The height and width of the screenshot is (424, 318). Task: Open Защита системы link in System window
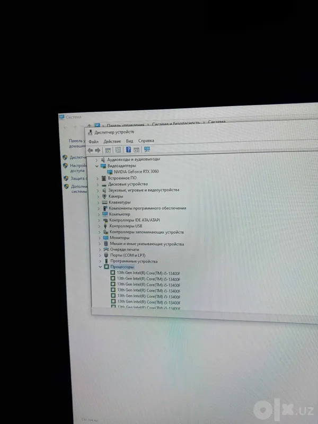pos(78,179)
